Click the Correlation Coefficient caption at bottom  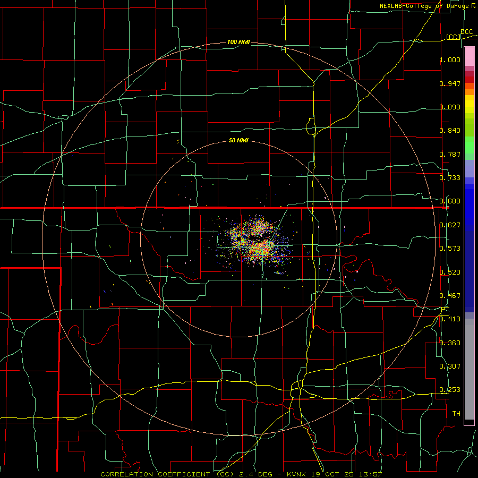pyautogui.click(x=241, y=474)
